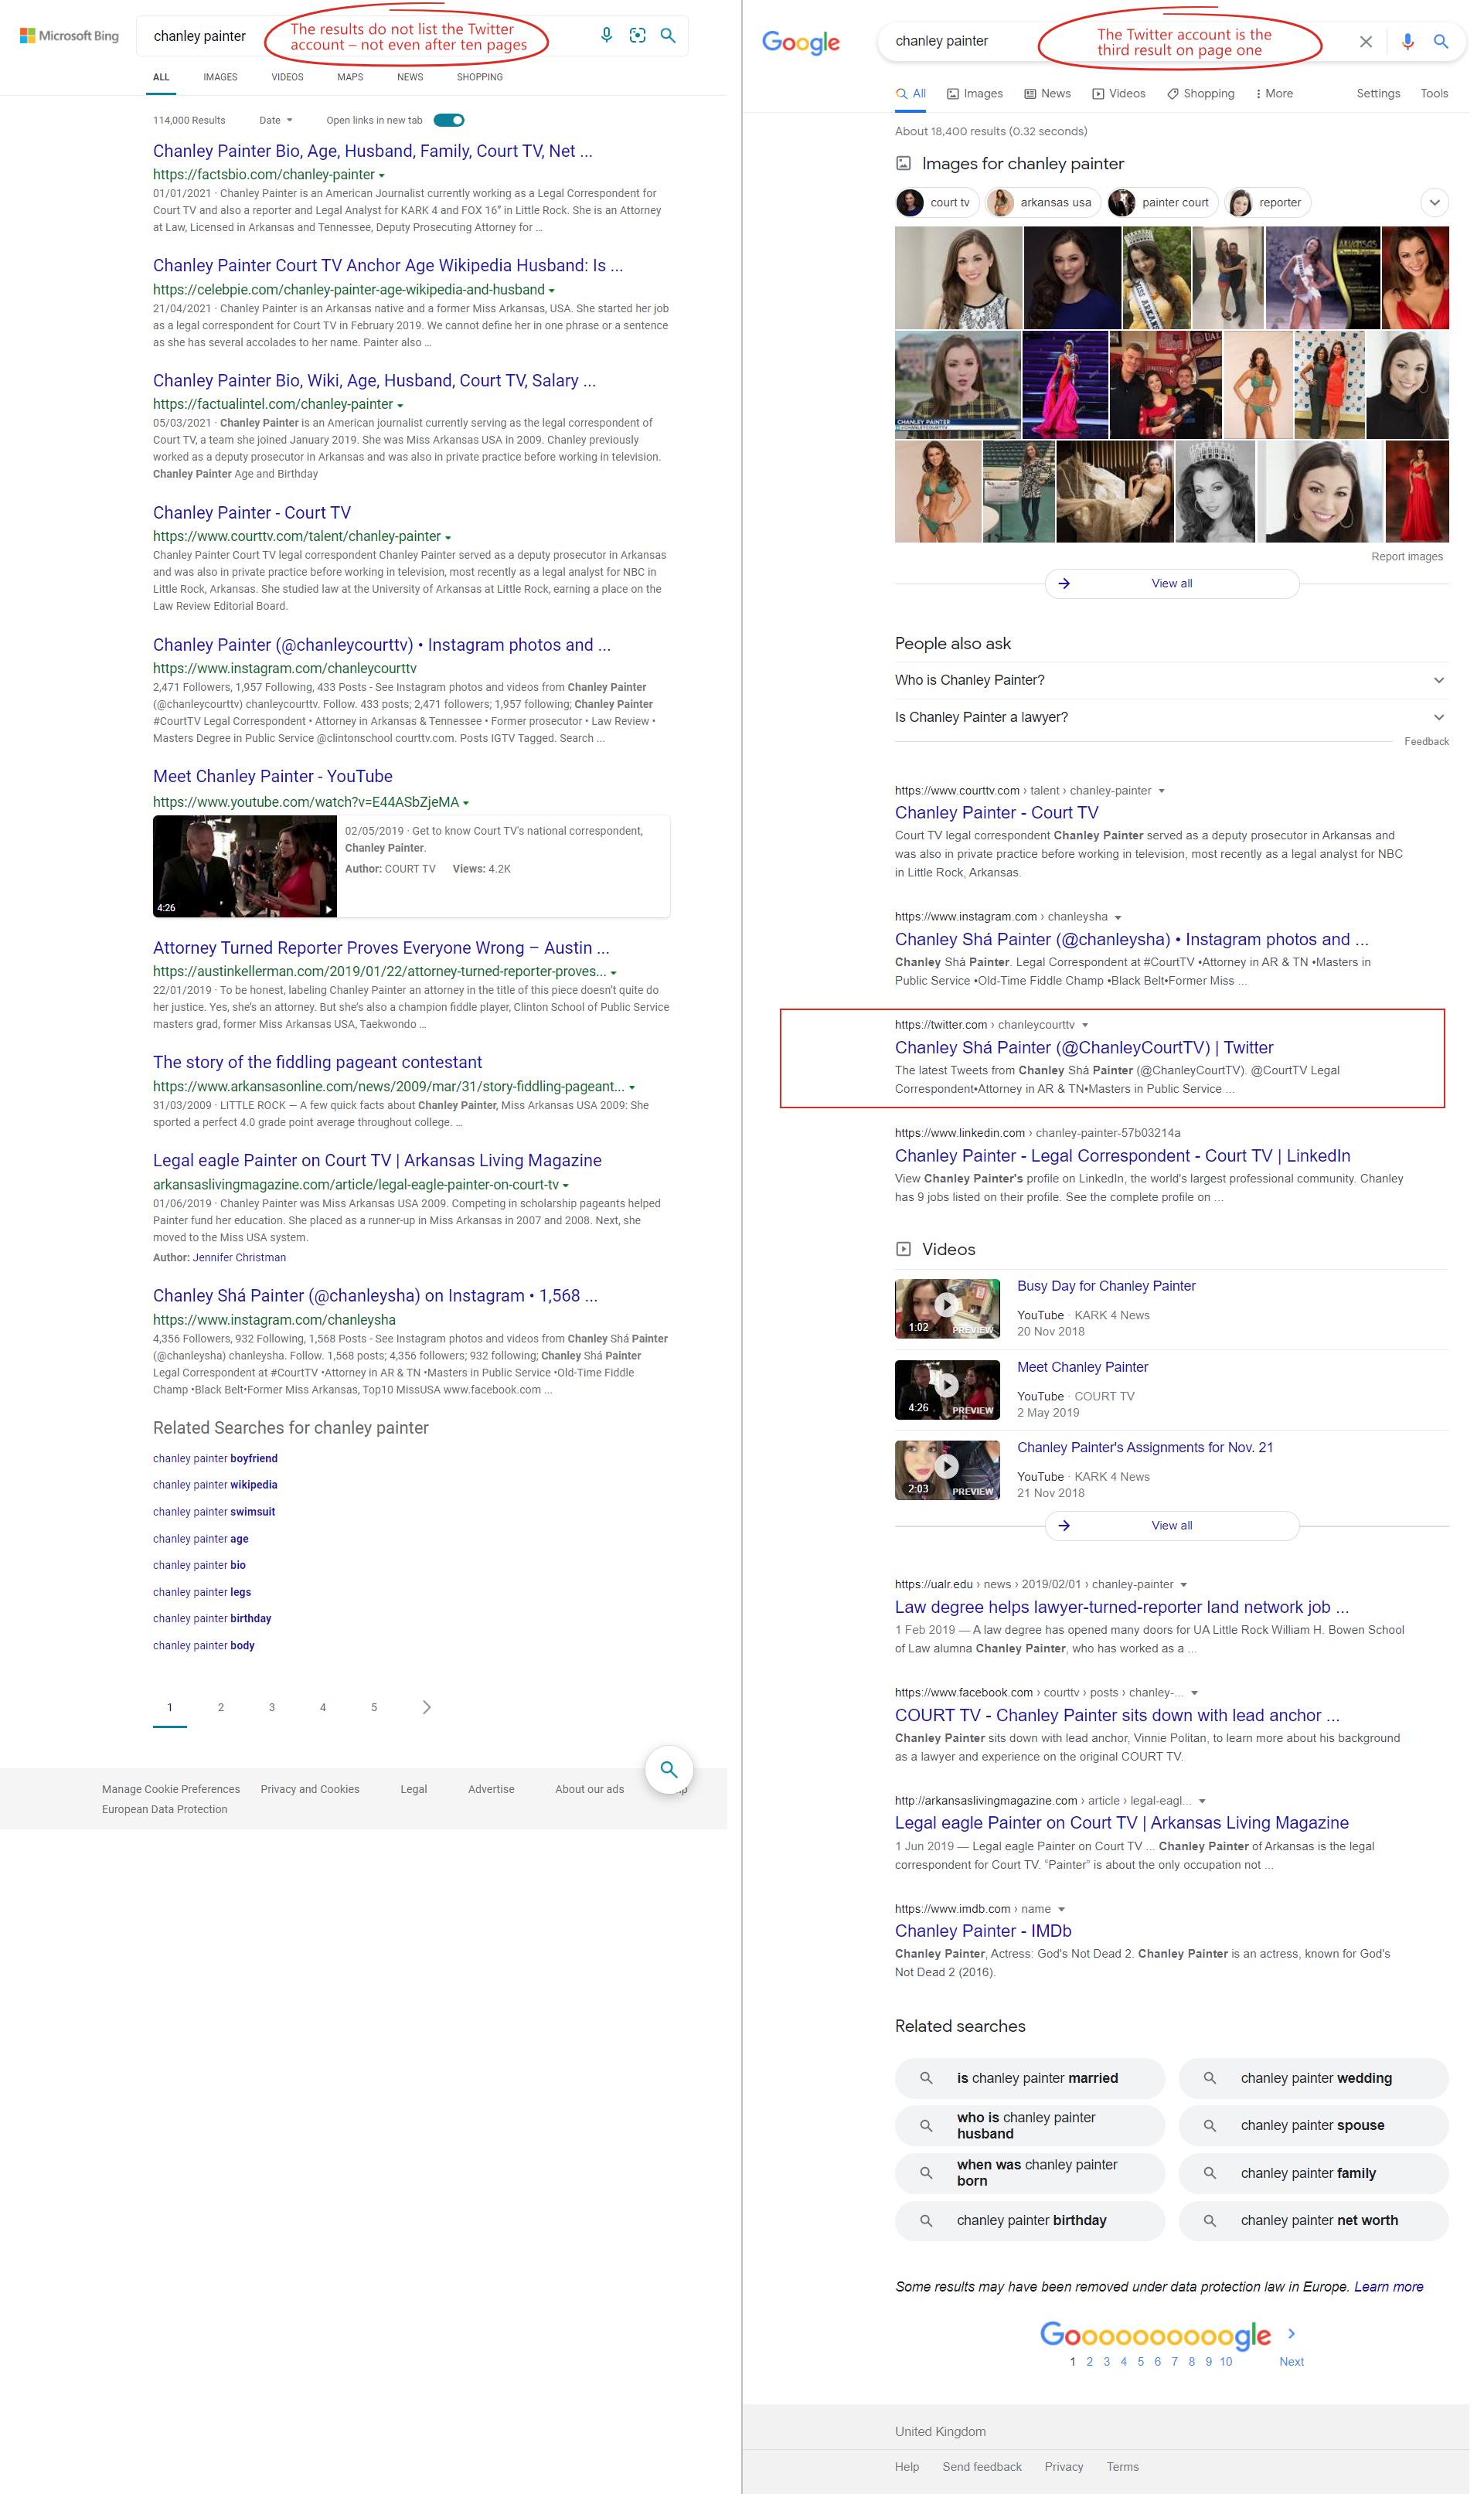Click the Bing microphone voice search icon
This screenshot has width=1484, height=2494.
click(x=606, y=35)
